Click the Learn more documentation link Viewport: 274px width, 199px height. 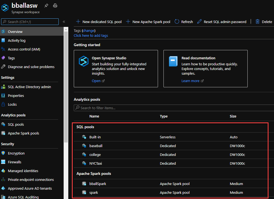pyautogui.click(x=190, y=81)
